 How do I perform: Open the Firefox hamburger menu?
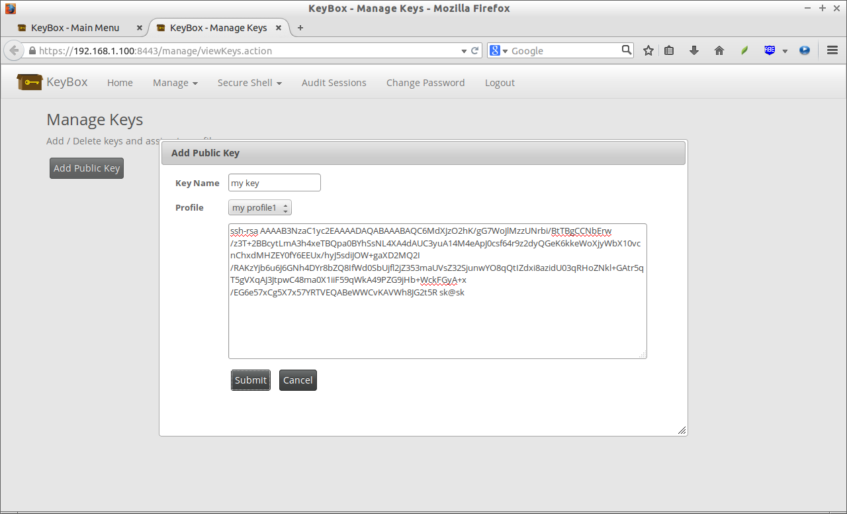click(x=832, y=50)
